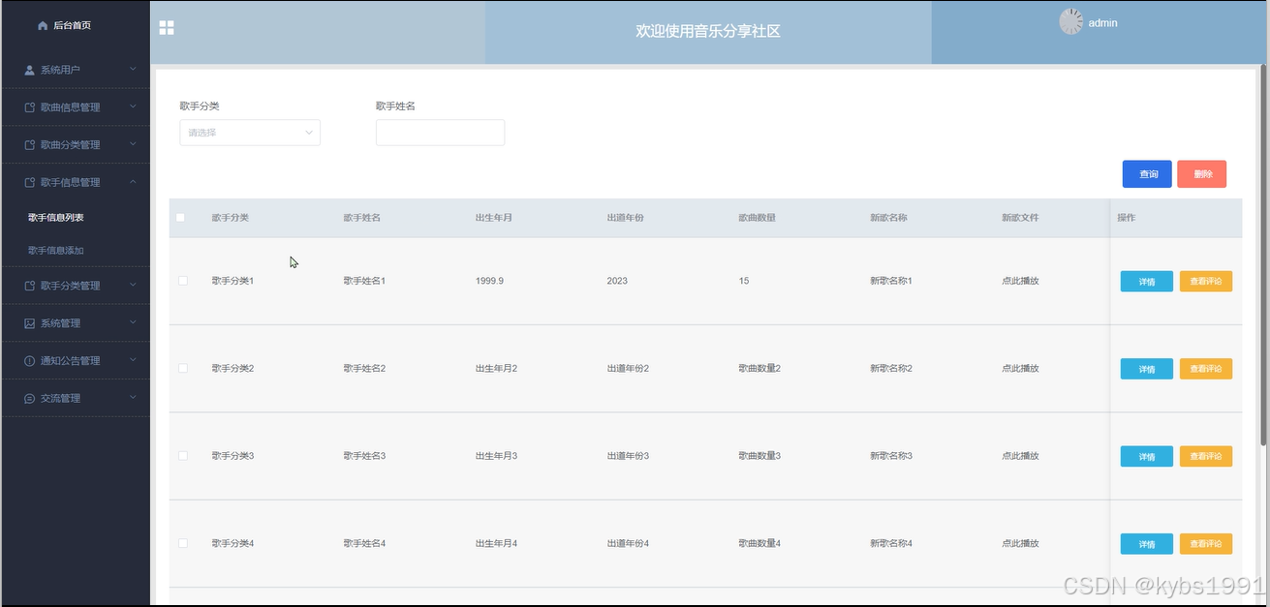Click 查看评论 for row 歌手姓名1
1270x607 pixels.
[1206, 282]
